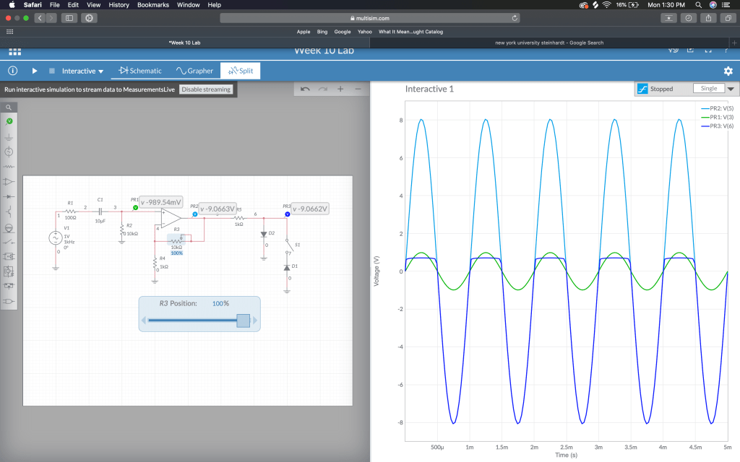Select the ground component in the palette
Screen dimensions: 740x462
9,136
